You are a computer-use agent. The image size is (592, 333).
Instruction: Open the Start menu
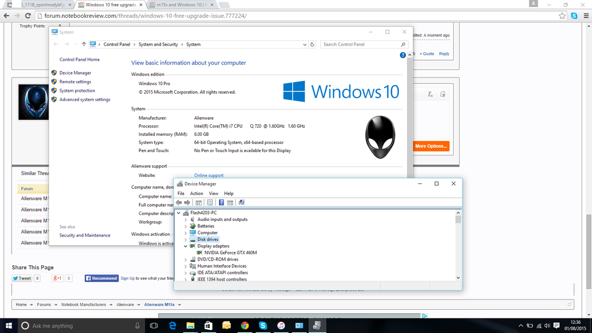click(x=9, y=325)
